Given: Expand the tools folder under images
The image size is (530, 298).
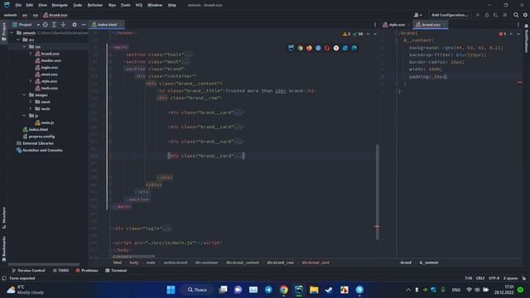Looking at the screenshot, I should [31, 108].
